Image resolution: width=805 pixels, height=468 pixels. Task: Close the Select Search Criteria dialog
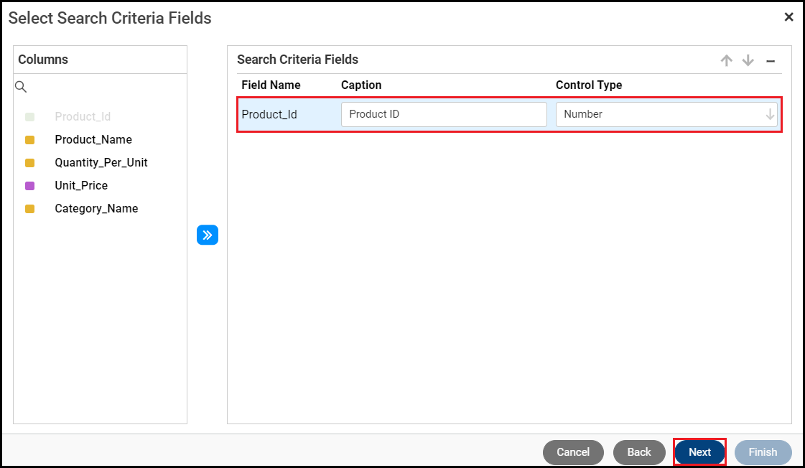[x=788, y=17]
